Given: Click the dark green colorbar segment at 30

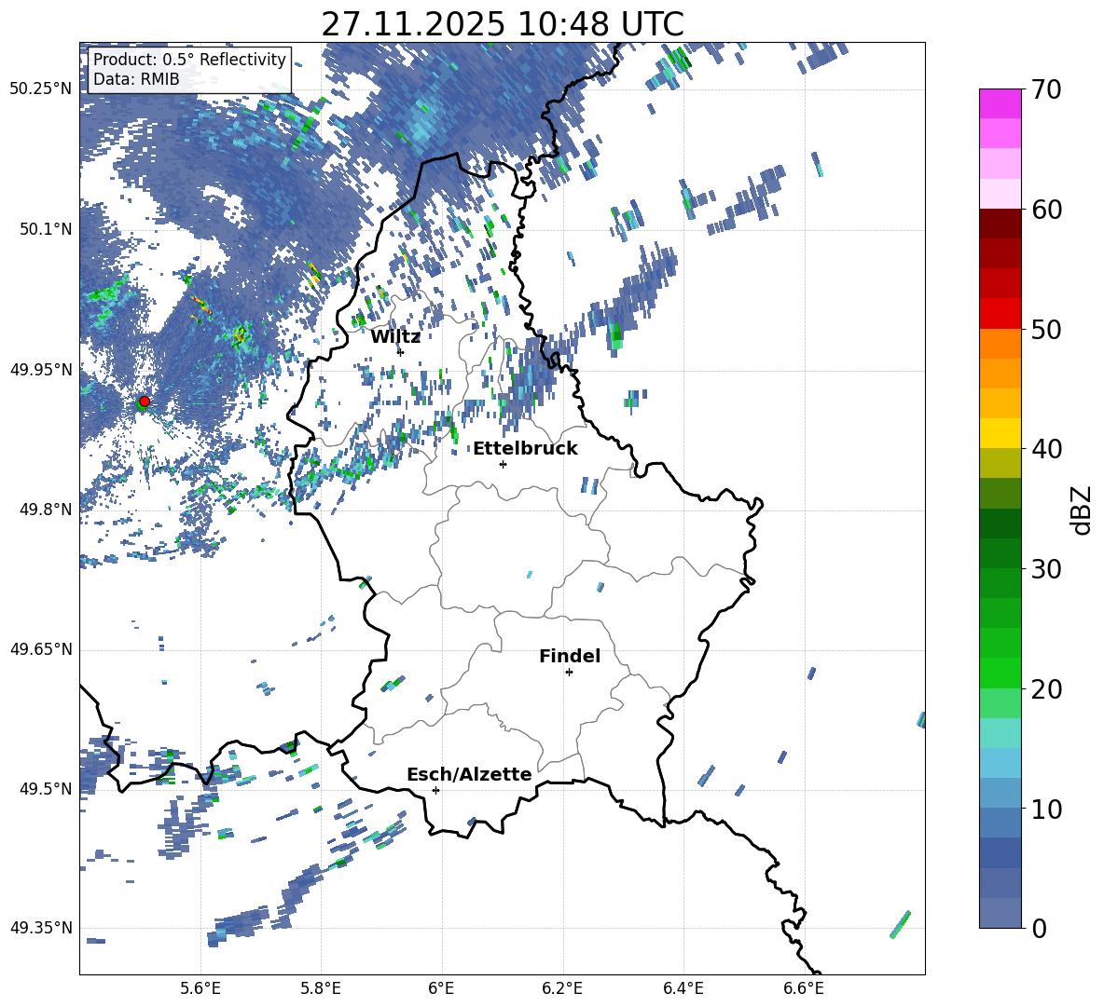Looking at the screenshot, I should tap(1000, 553).
